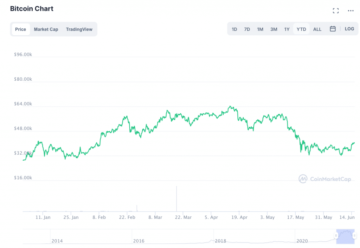Switch to the Price tab
Screen dimensions: 360x248
tap(20, 29)
